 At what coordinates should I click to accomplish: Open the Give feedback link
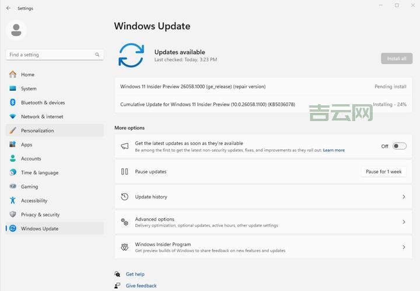point(141,286)
